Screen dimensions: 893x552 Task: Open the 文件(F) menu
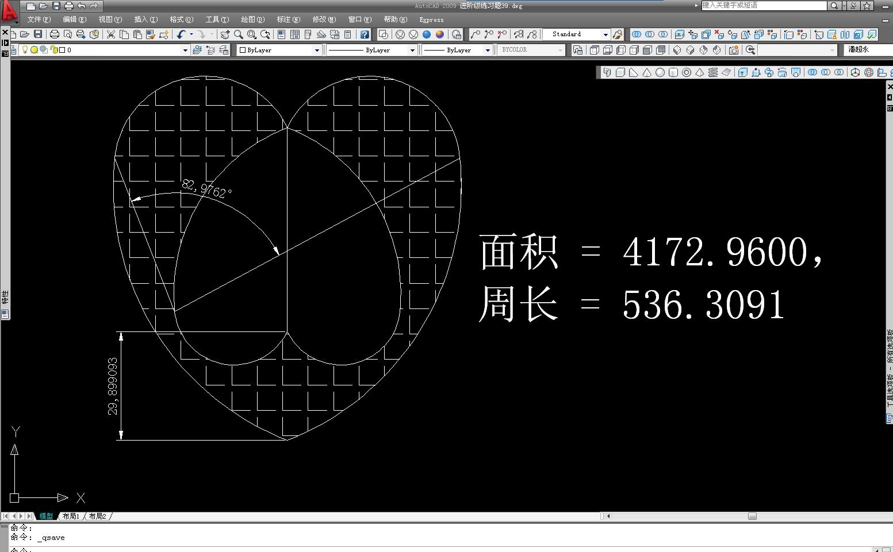[39, 20]
